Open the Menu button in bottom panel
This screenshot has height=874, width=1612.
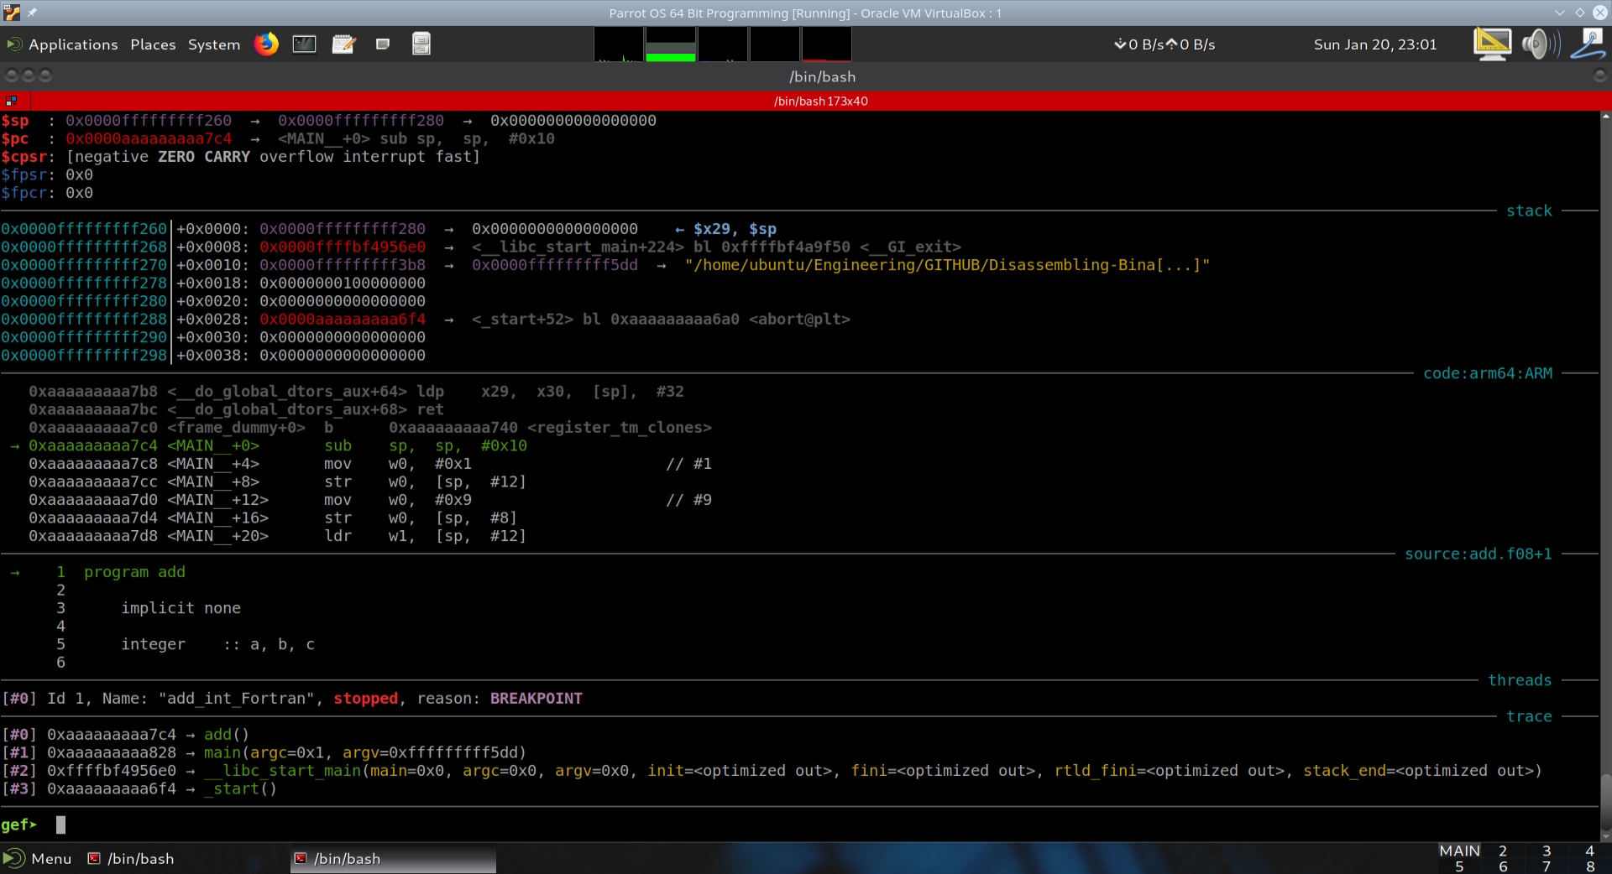38,858
